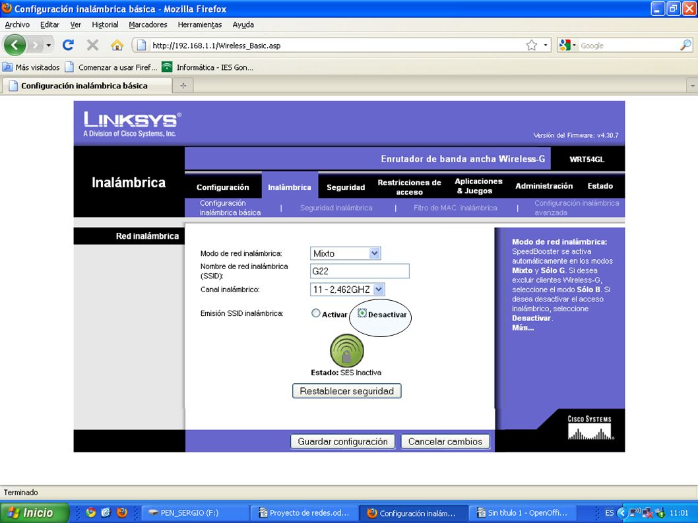Image resolution: width=698 pixels, height=523 pixels.
Task: Switch to router Seguridad tab
Action: pyautogui.click(x=346, y=187)
